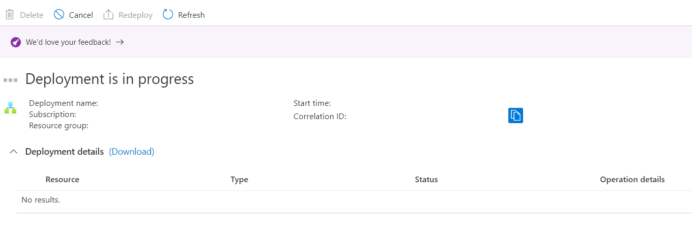The height and width of the screenshot is (229, 692).
Task: Collapse the Deployment details section
Action: point(14,152)
